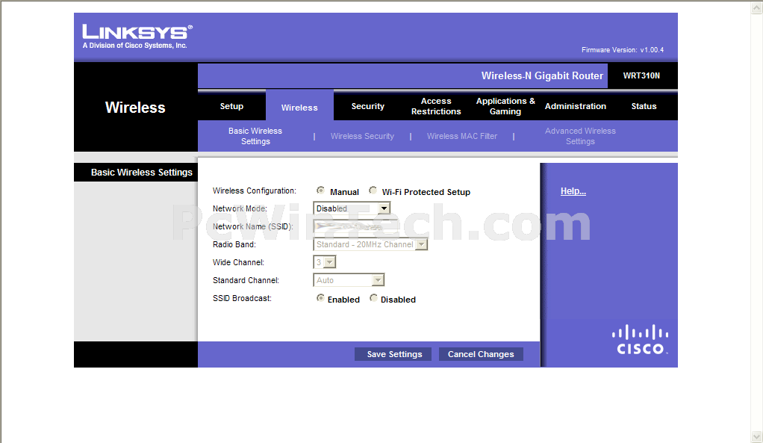
Task: Click the Basic Wireless Settings section heading
Action: pyautogui.click(x=142, y=173)
